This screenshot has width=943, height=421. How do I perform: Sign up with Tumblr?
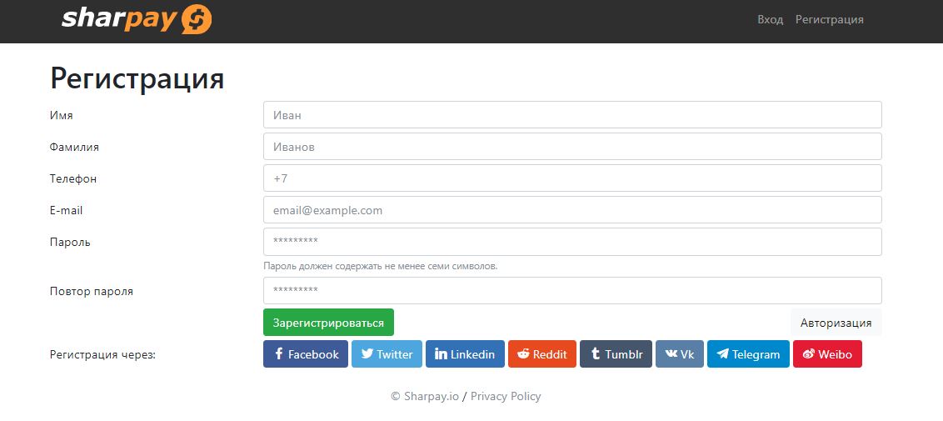[616, 354]
